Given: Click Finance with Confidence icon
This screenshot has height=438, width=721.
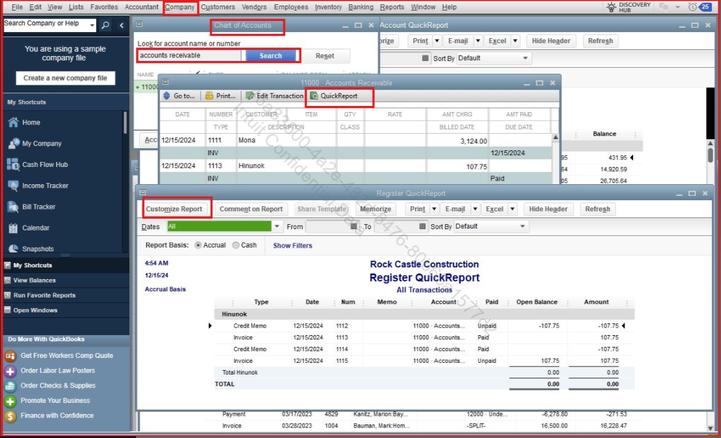Looking at the screenshot, I should [x=10, y=416].
